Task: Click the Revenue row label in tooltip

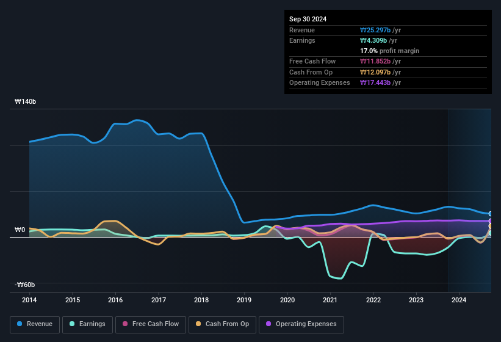Action: [302, 30]
